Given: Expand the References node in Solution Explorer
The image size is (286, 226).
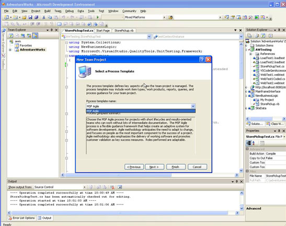Looking at the screenshot, I should click(x=250, y=54).
